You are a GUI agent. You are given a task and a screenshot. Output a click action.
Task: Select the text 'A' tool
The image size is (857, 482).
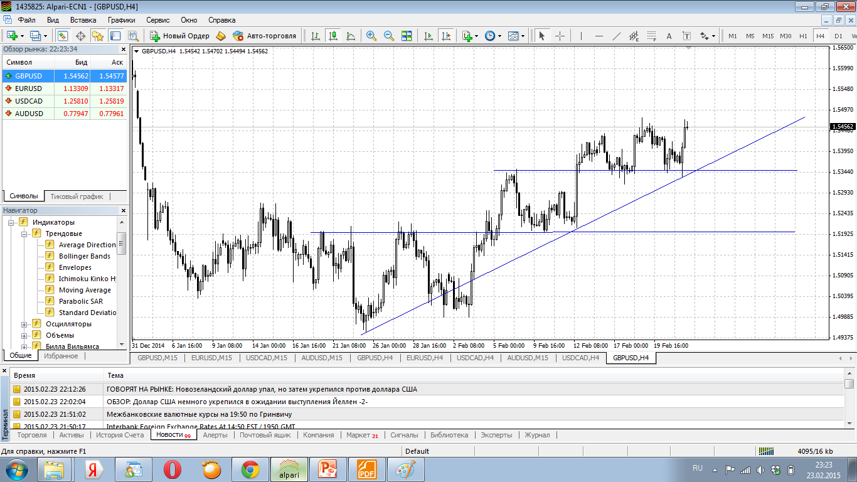click(669, 36)
